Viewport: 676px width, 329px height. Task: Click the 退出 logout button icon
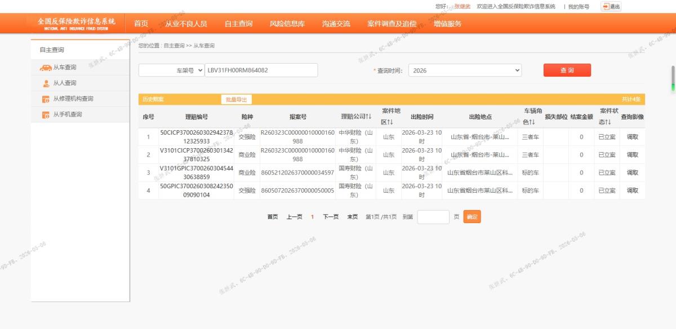[x=606, y=6]
